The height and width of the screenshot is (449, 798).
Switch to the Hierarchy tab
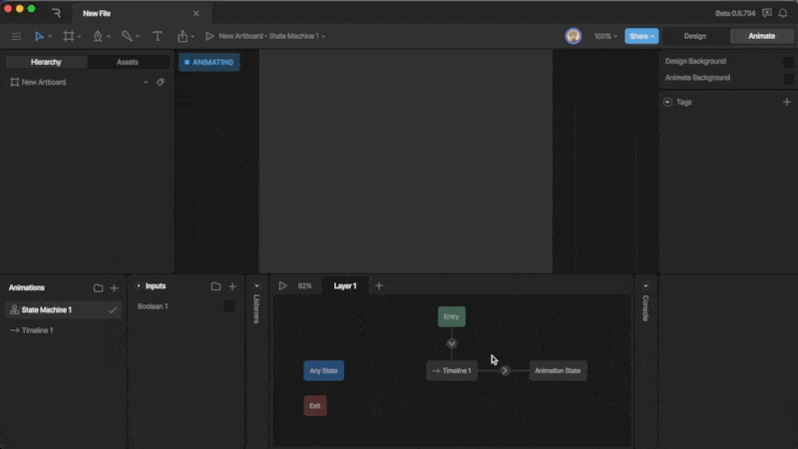click(x=46, y=62)
